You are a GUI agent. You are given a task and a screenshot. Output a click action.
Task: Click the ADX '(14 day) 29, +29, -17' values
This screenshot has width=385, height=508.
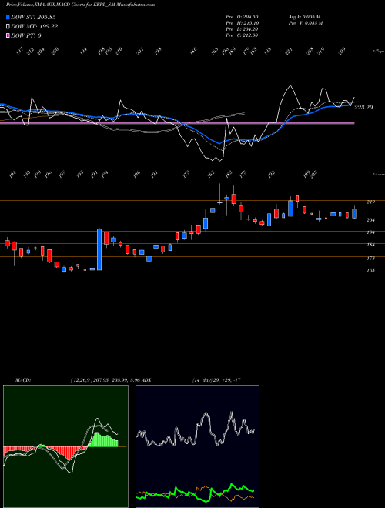pyautogui.click(x=216, y=380)
